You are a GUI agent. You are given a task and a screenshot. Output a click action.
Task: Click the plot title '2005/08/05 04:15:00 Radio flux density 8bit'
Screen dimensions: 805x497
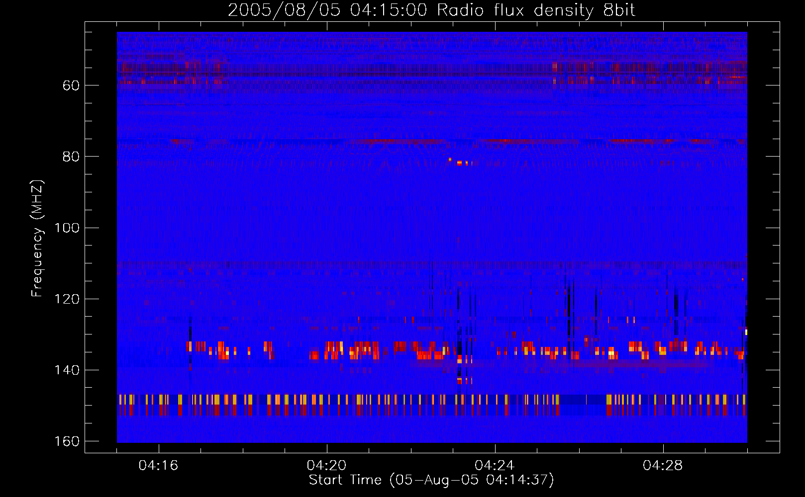pyautogui.click(x=431, y=10)
